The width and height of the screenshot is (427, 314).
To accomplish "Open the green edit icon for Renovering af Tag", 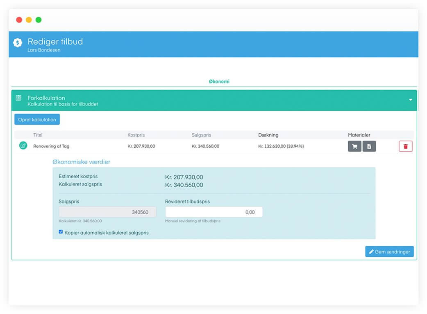I will (x=23, y=146).
